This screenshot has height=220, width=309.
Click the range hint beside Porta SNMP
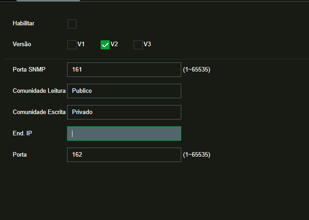[x=197, y=70]
